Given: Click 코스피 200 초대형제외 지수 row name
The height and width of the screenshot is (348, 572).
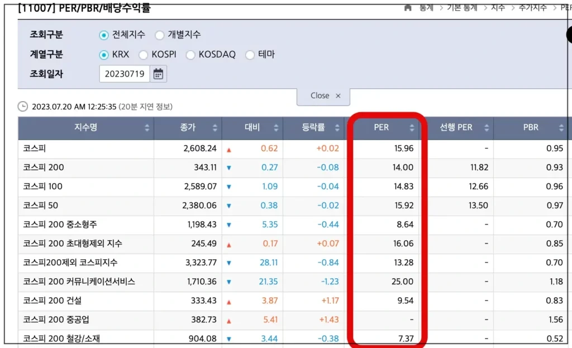Looking at the screenshot, I should tap(73, 244).
